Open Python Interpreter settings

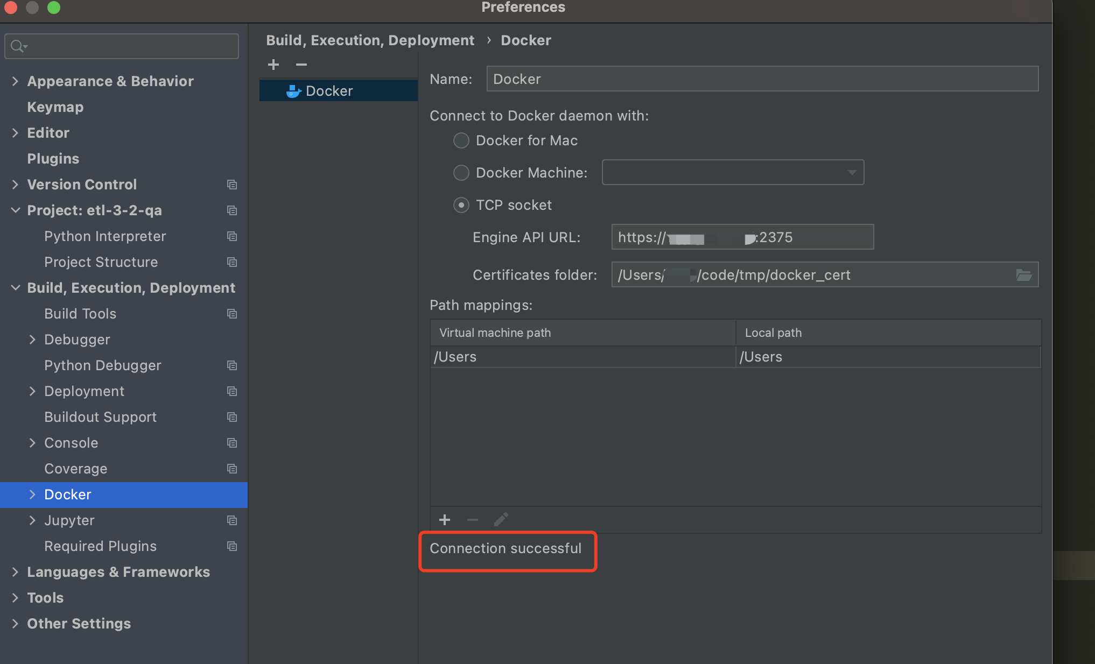tap(105, 236)
